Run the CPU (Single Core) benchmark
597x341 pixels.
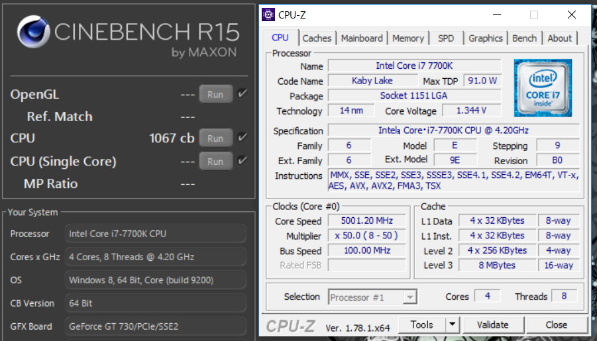click(215, 161)
